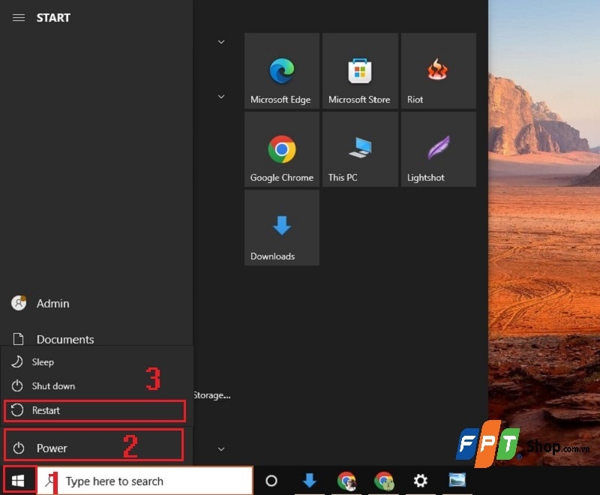Open the Riot tile

[438, 71]
